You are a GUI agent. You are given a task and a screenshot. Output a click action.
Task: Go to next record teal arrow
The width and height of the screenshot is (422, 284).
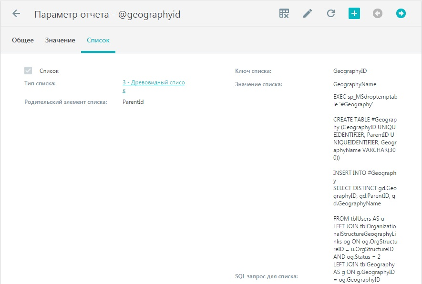pyautogui.click(x=401, y=13)
